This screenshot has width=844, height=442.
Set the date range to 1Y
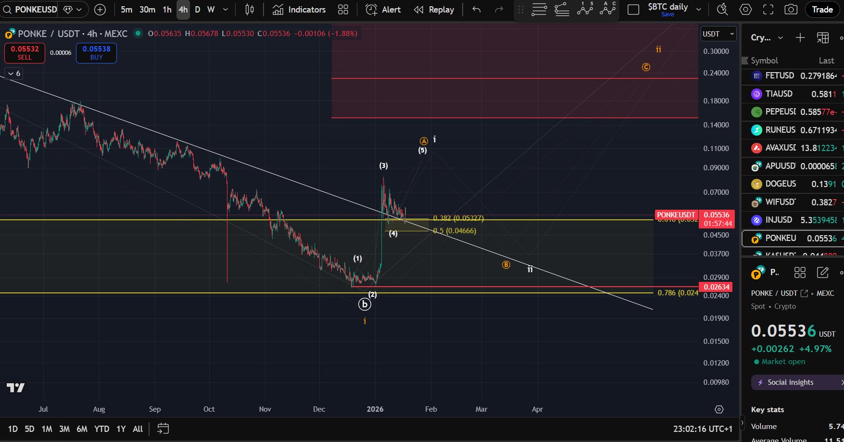[x=121, y=429]
